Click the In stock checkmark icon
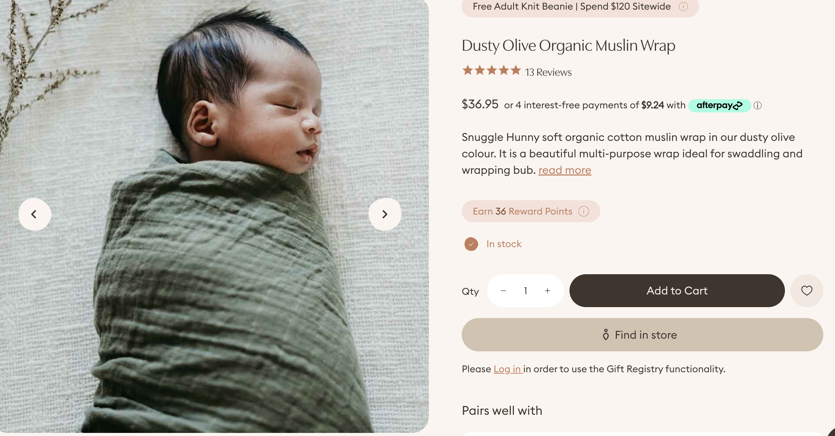 coord(471,244)
